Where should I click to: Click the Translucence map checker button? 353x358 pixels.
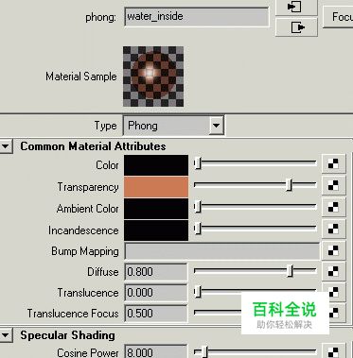click(x=333, y=292)
